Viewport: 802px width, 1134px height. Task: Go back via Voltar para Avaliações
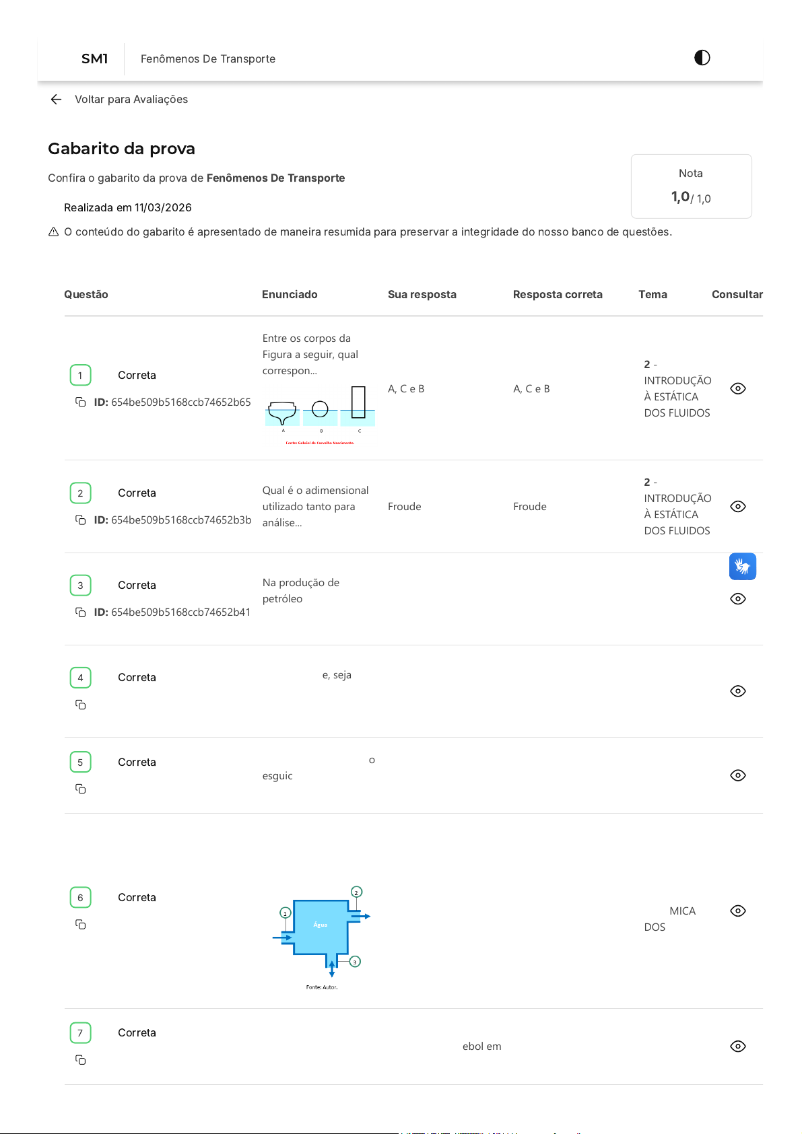pos(131,100)
